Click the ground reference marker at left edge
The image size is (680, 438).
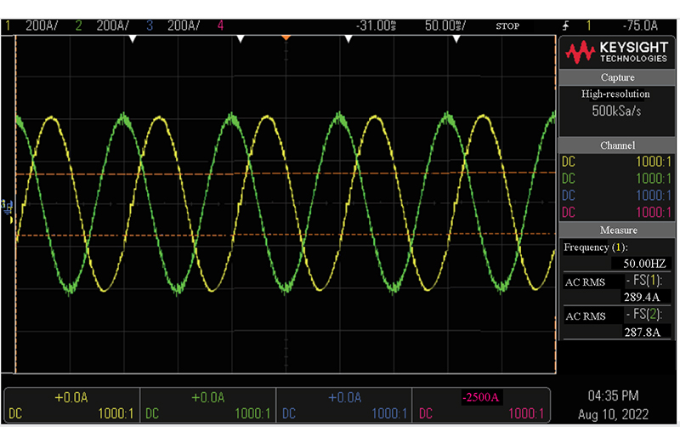(x=8, y=206)
